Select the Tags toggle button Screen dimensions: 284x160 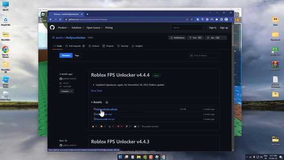click(x=77, y=55)
